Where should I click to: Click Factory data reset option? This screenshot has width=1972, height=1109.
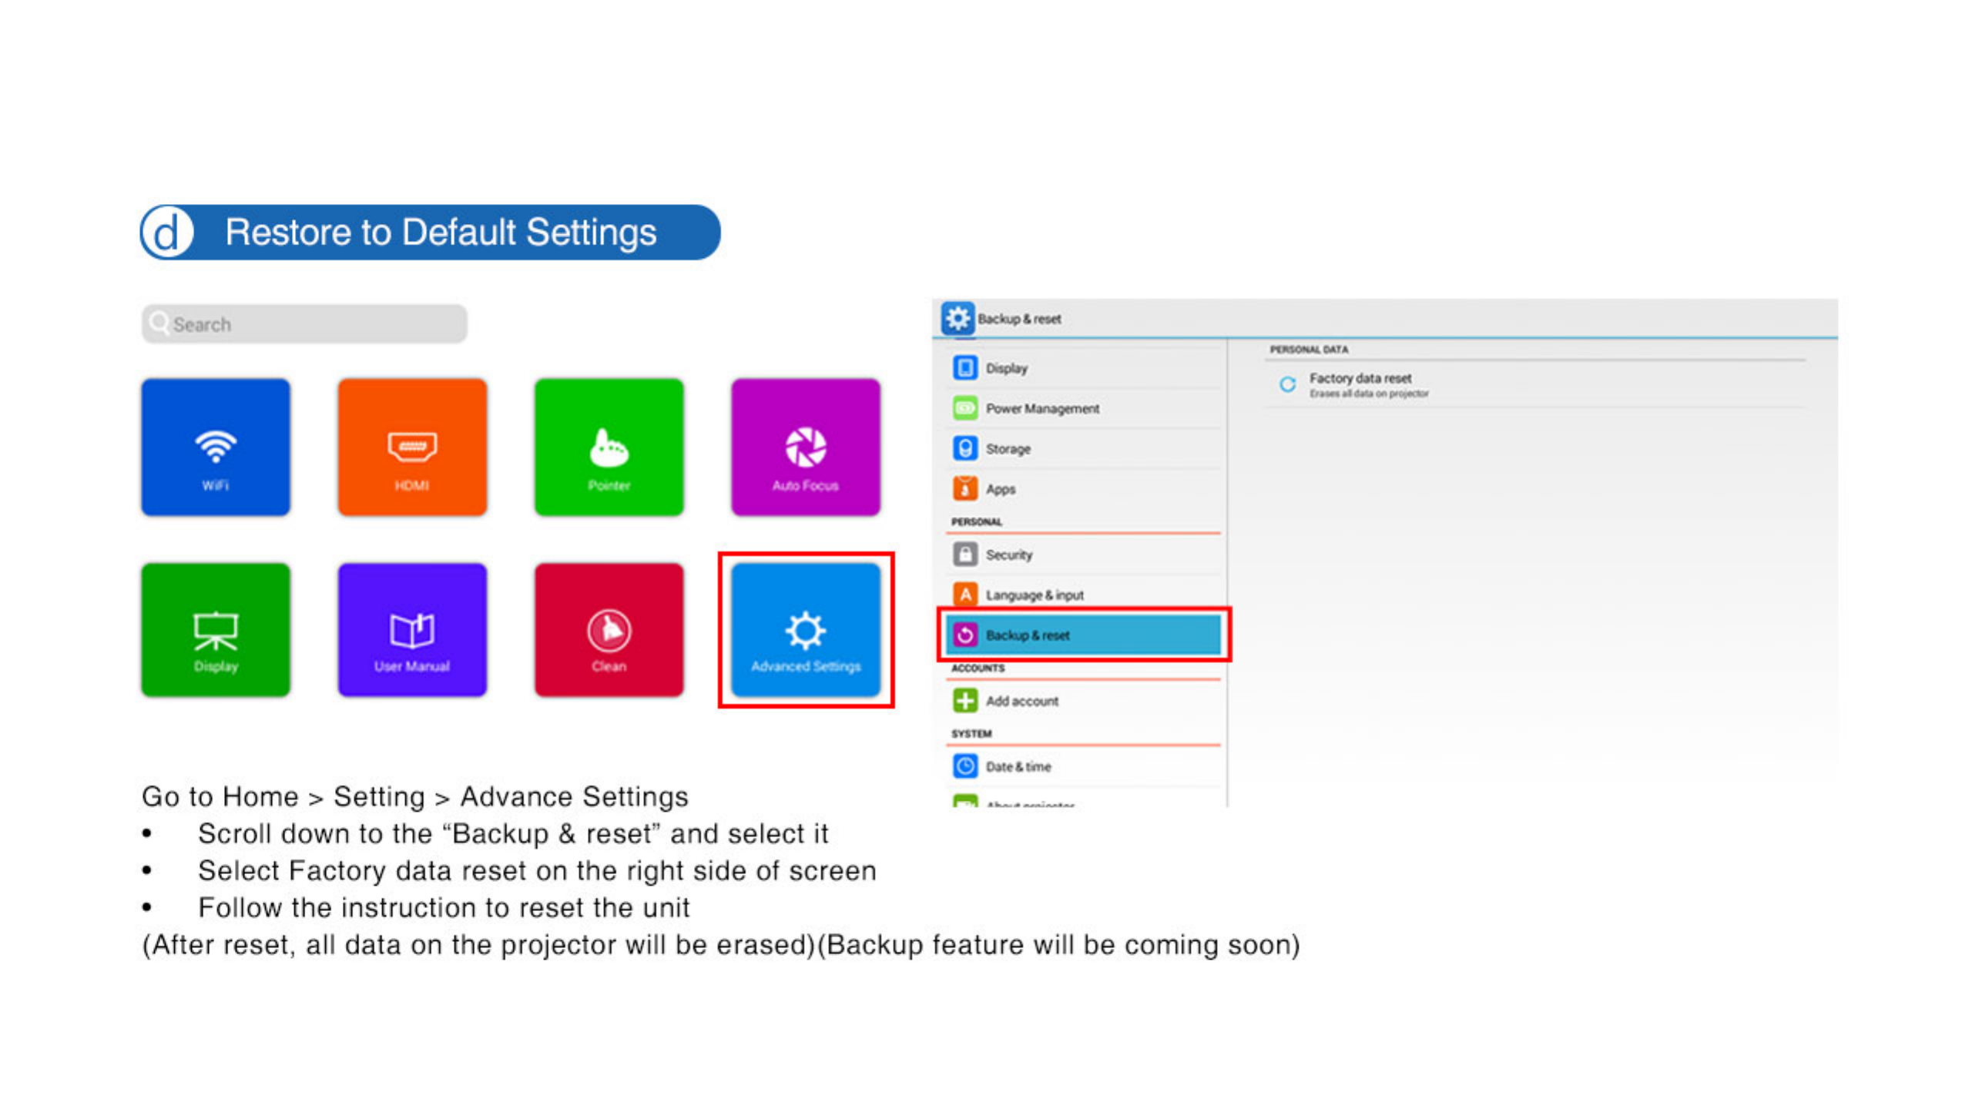(x=1360, y=384)
